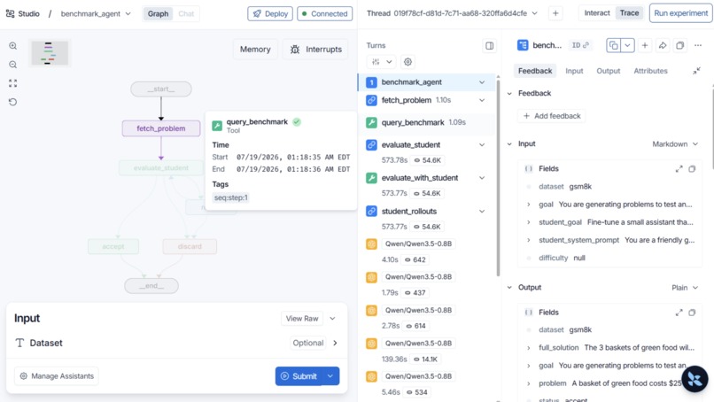Open the Interrupts panel
This screenshot has height=402, width=714.
point(315,50)
